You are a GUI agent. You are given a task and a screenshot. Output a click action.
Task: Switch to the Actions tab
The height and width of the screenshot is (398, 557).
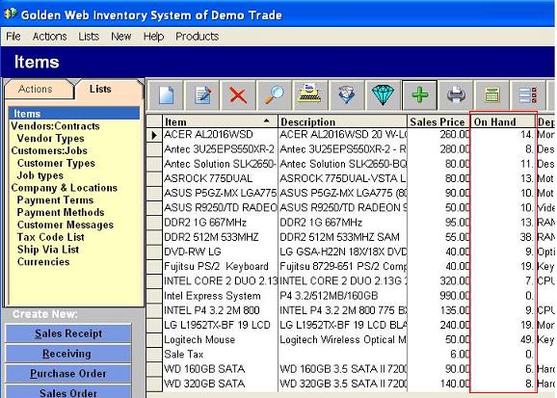pyautogui.click(x=36, y=89)
